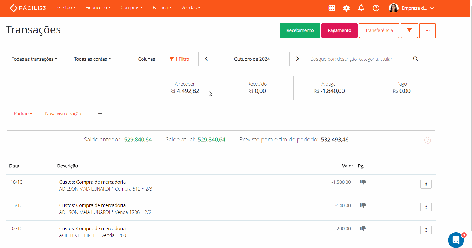Click the search magnifier icon

pos(415,59)
